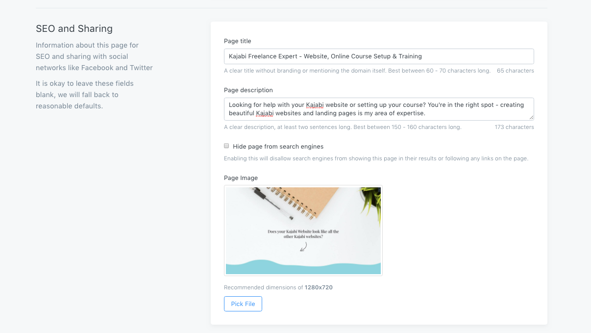591x333 pixels.
Task: Click the "Page description" field label
Action: click(x=248, y=90)
